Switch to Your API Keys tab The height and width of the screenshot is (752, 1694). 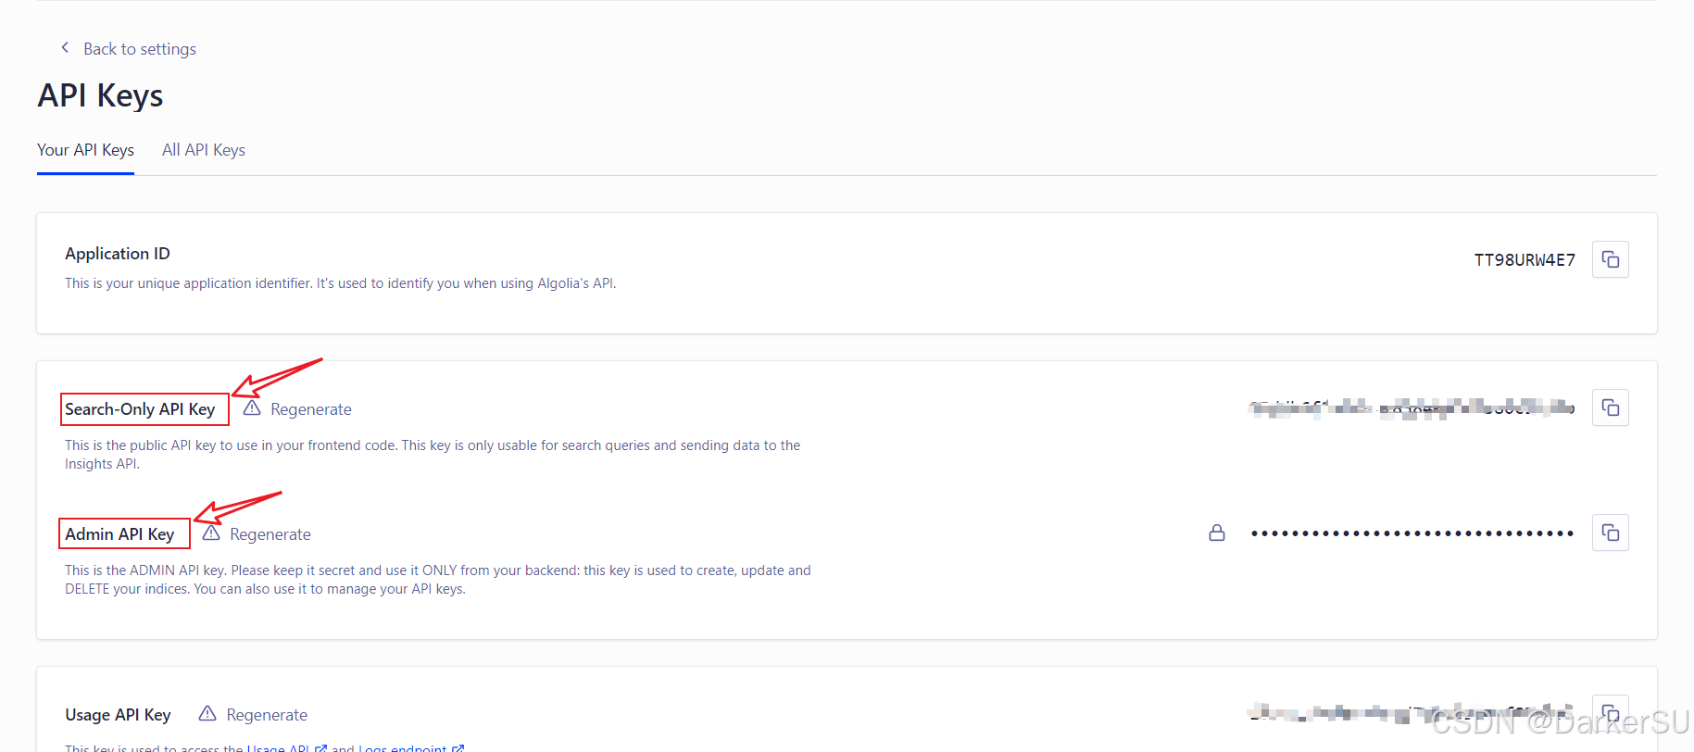pos(85,150)
